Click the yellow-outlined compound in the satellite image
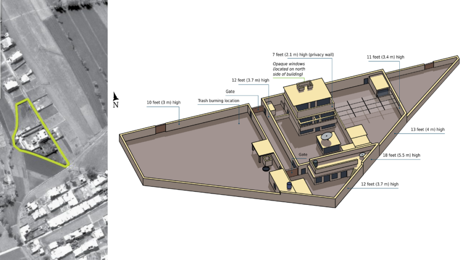Viewport: 463px width, 260px height. coord(41,133)
